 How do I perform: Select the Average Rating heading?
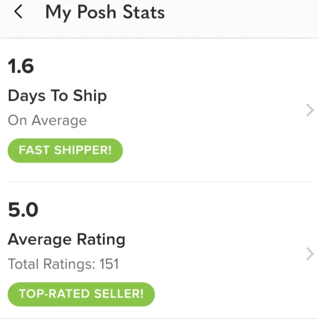tap(66, 240)
